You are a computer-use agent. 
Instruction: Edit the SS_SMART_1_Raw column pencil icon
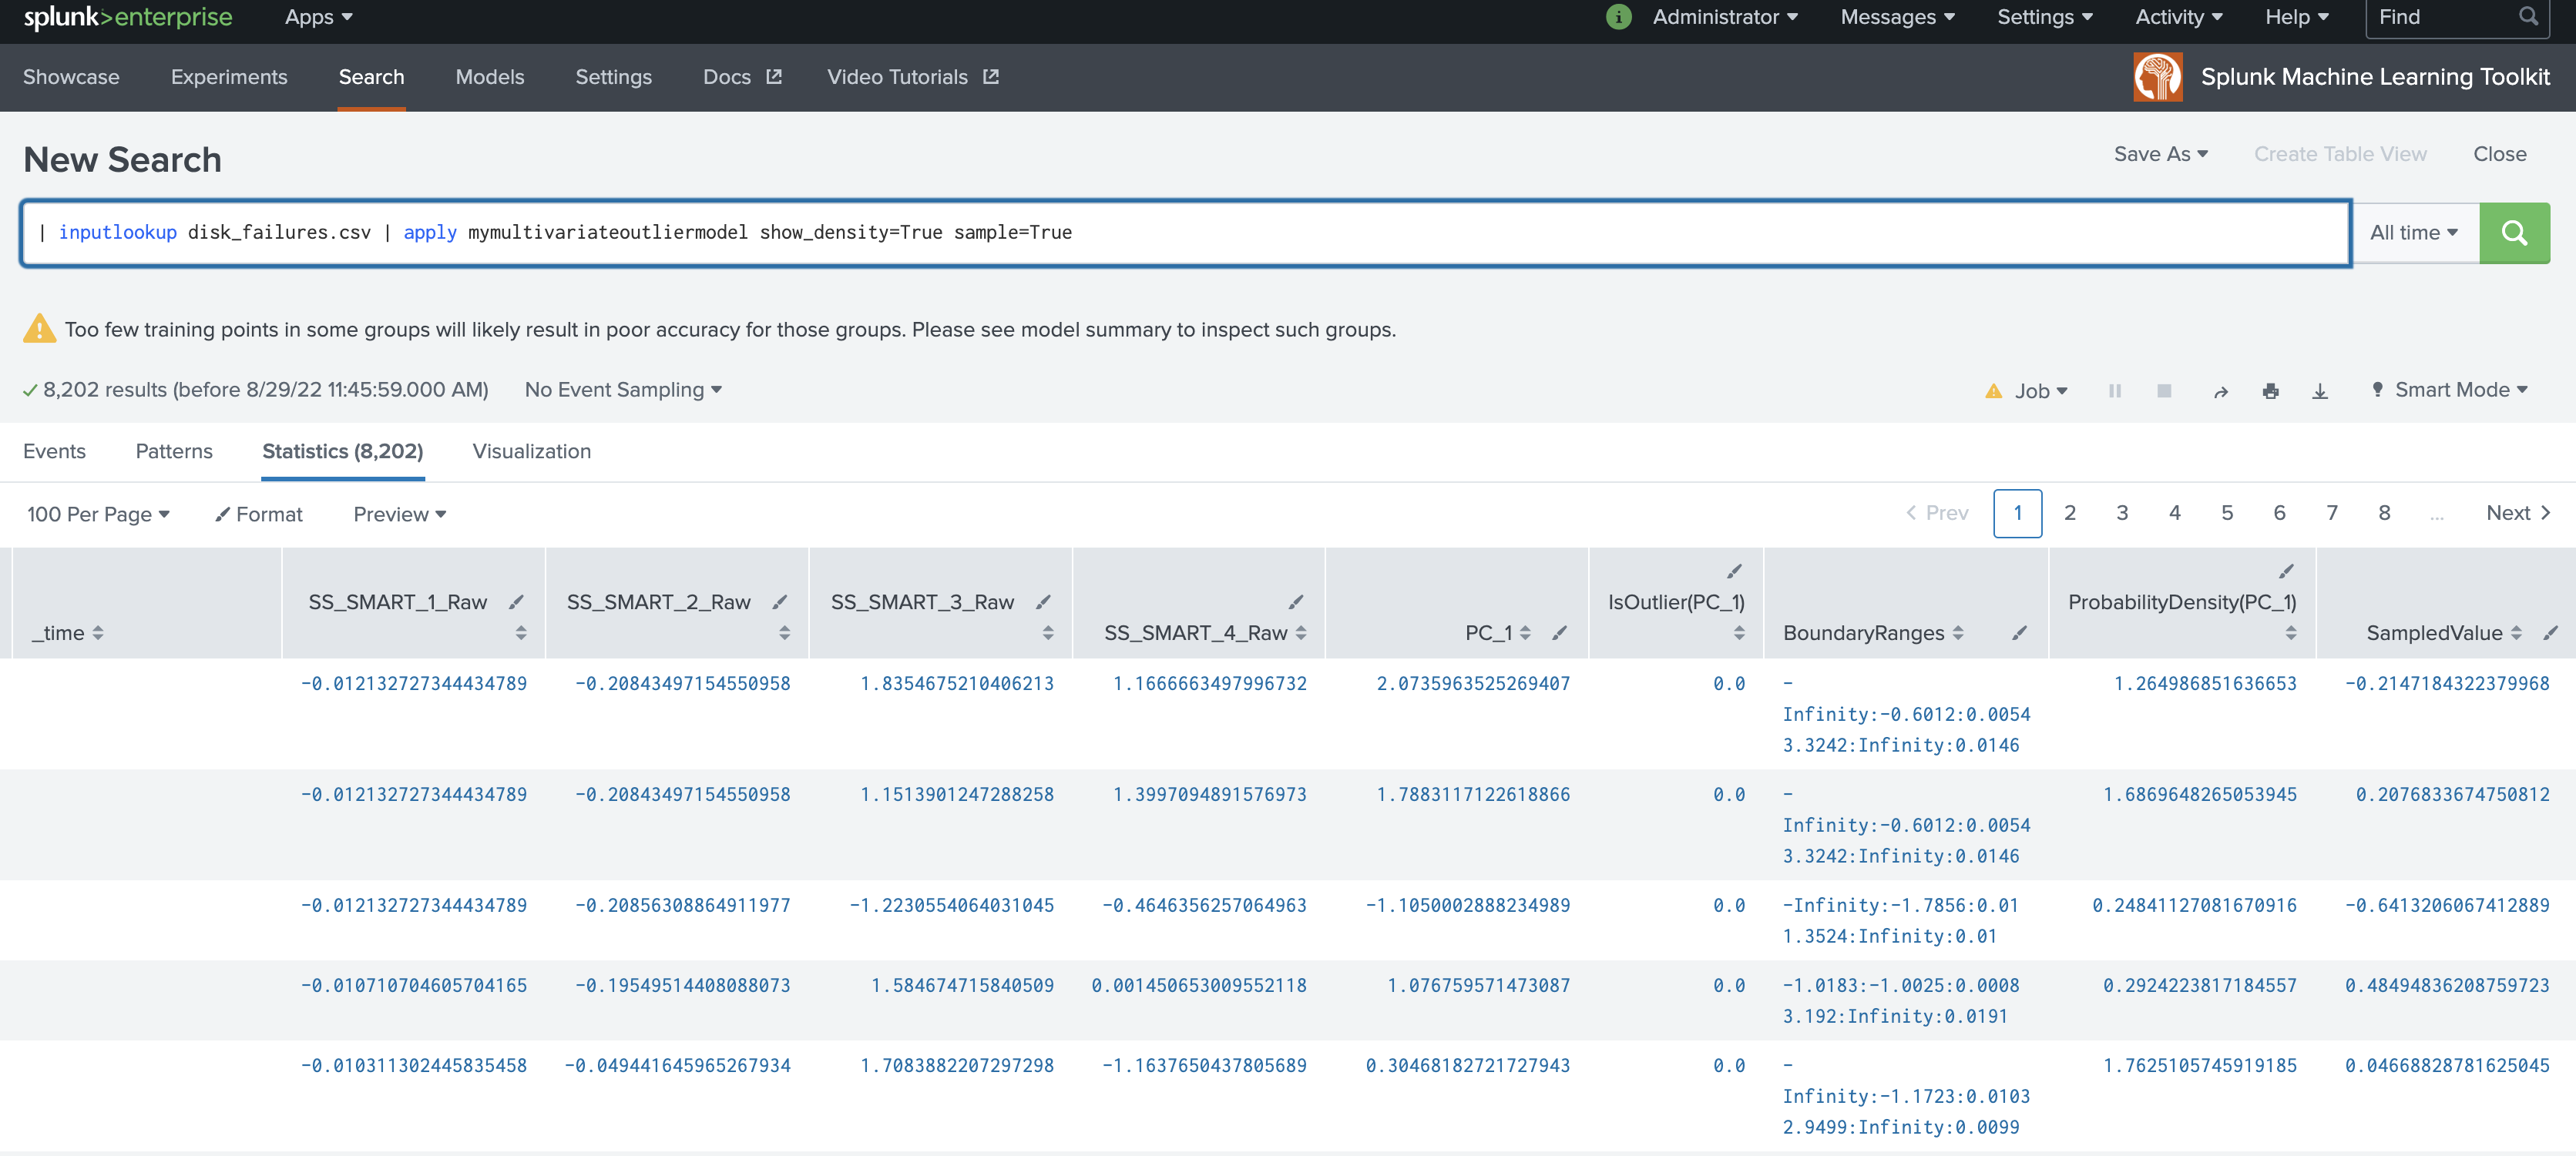(516, 601)
